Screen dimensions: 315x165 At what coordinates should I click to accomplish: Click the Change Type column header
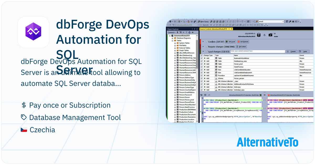click(209, 55)
